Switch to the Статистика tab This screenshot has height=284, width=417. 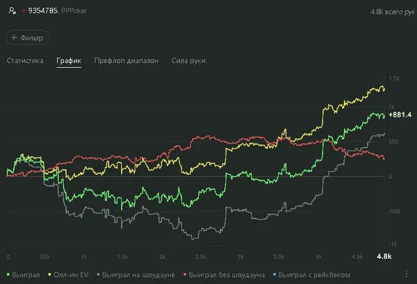click(25, 61)
